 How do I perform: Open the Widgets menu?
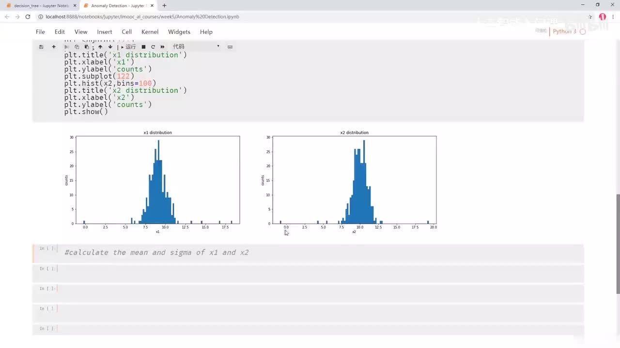pyautogui.click(x=179, y=32)
